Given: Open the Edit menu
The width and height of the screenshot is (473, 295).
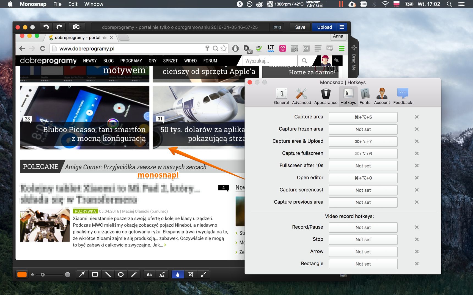Looking at the screenshot, I should click(73, 4).
